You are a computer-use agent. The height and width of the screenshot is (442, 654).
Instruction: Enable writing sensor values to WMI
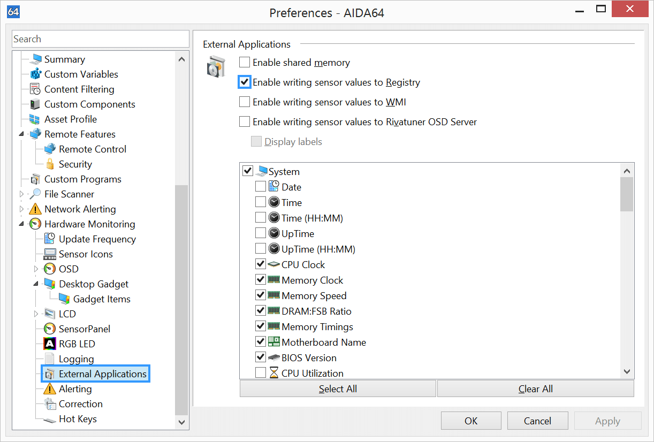tap(245, 102)
